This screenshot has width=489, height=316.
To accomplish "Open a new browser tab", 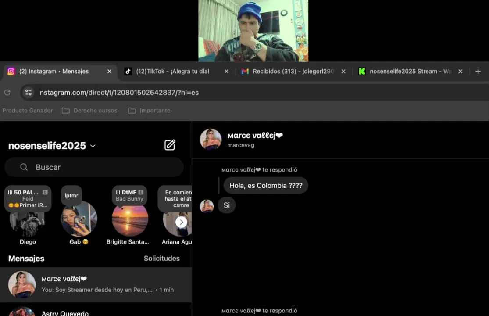I will (478, 72).
